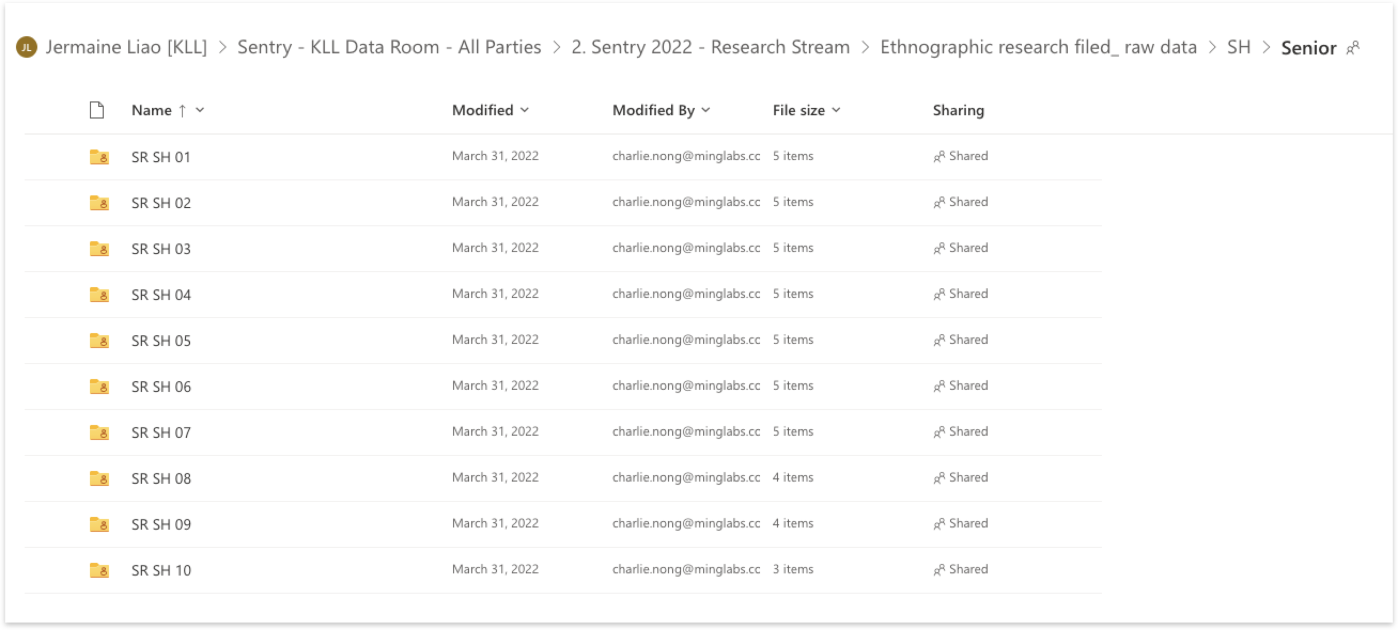Image resolution: width=1398 pixels, height=630 pixels.
Task: Click the Shared status for SR SH 09
Action: tap(961, 523)
